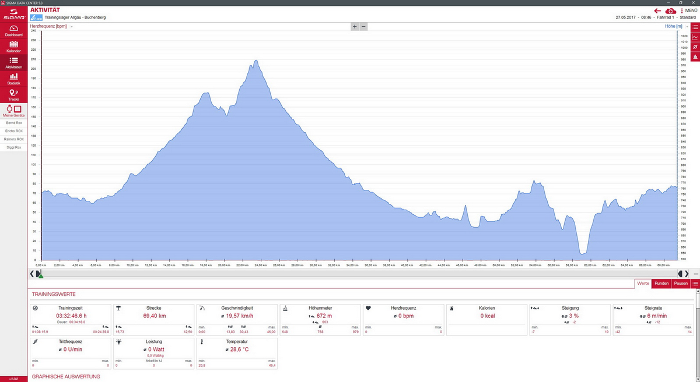Zoom out of chart with minus button
The height and width of the screenshot is (382, 700).
point(363,27)
